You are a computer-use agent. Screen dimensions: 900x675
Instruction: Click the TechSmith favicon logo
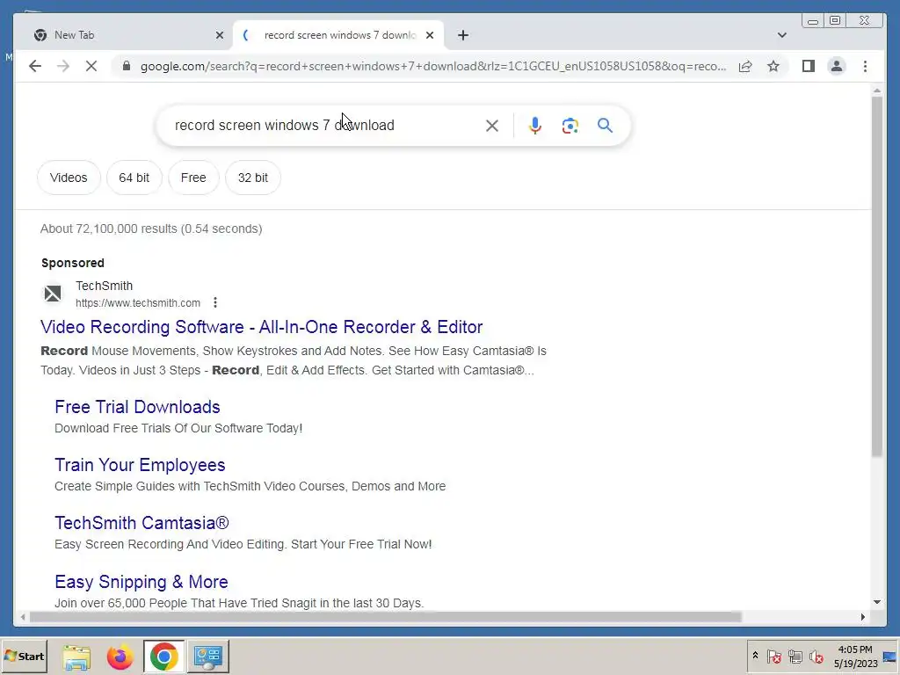[53, 294]
